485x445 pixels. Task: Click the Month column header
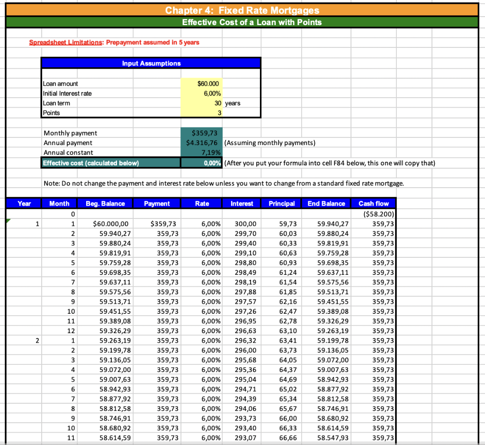coord(59,203)
